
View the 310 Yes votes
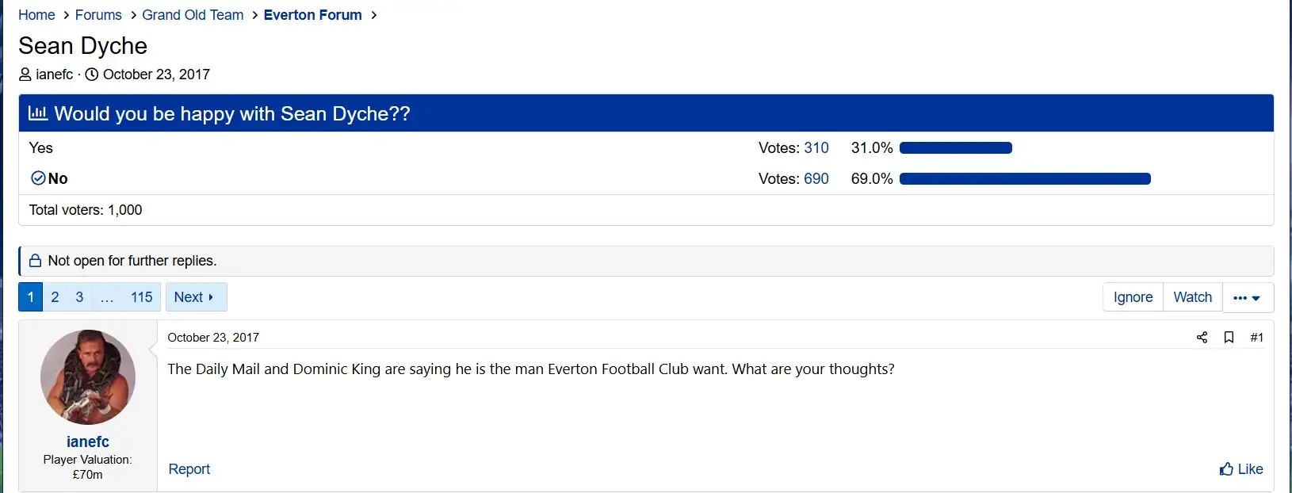(x=816, y=148)
